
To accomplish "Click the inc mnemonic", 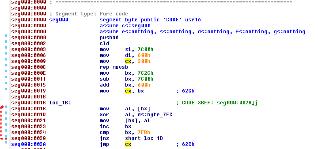I will 104,126.
